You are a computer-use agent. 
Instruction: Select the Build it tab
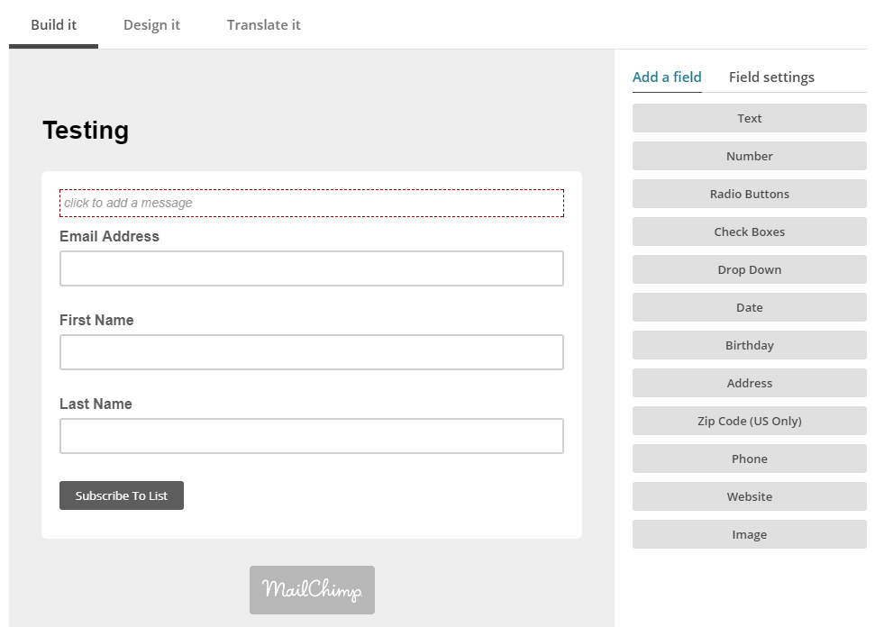point(53,25)
